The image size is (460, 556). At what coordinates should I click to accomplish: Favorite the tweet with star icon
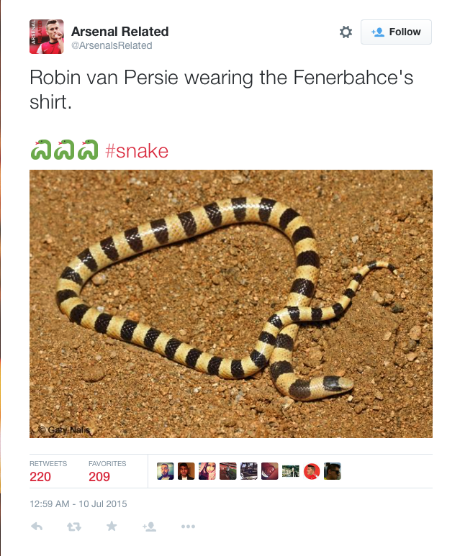[112, 526]
